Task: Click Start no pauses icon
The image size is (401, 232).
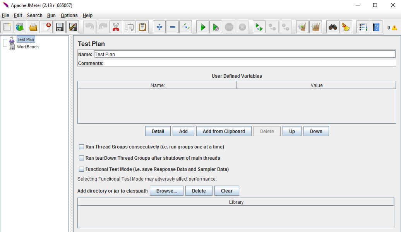Action: coord(216,27)
